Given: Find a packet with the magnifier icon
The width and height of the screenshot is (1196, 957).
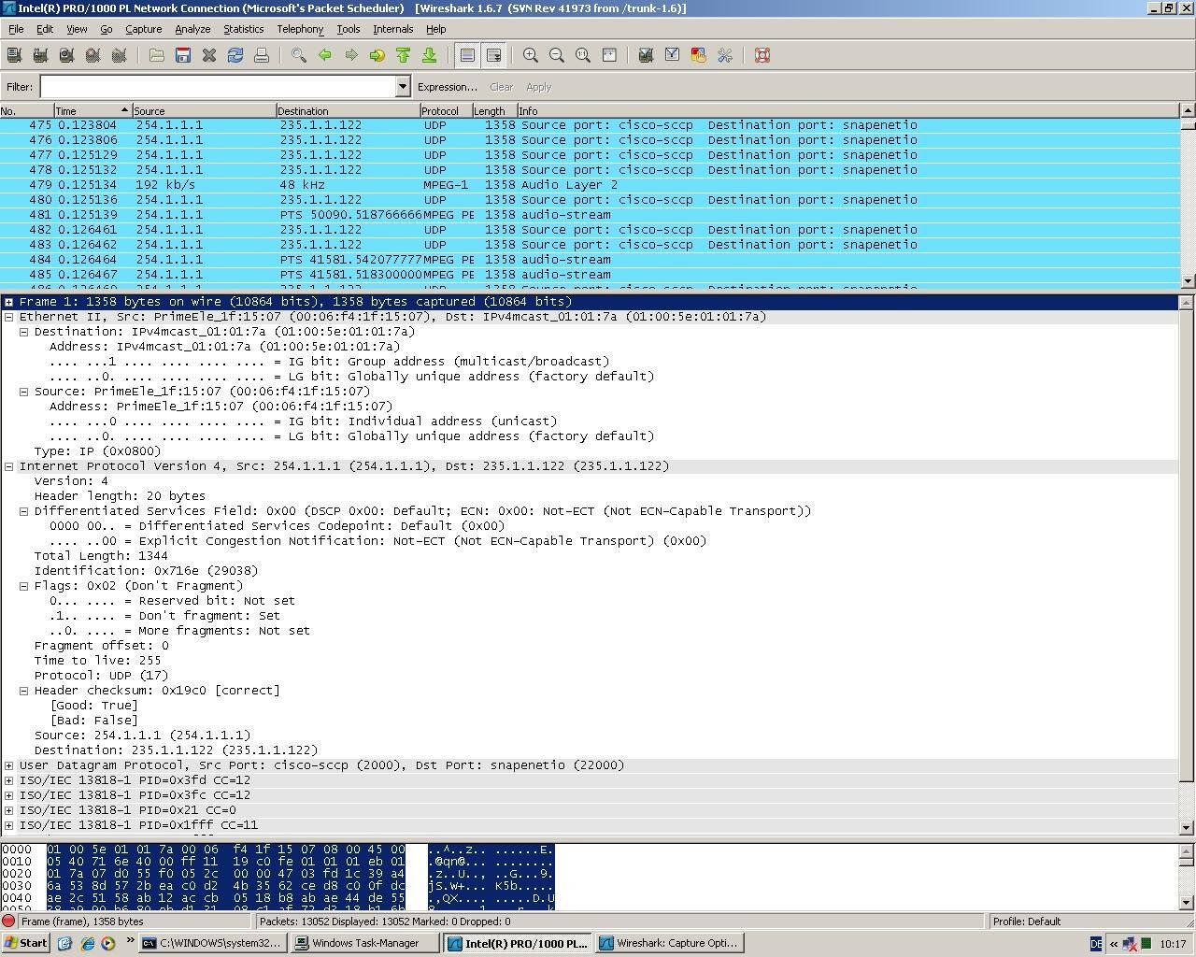Looking at the screenshot, I should pyautogui.click(x=299, y=55).
